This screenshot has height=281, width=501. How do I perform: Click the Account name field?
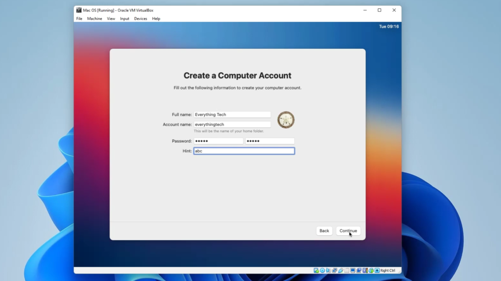click(x=232, y=124)
